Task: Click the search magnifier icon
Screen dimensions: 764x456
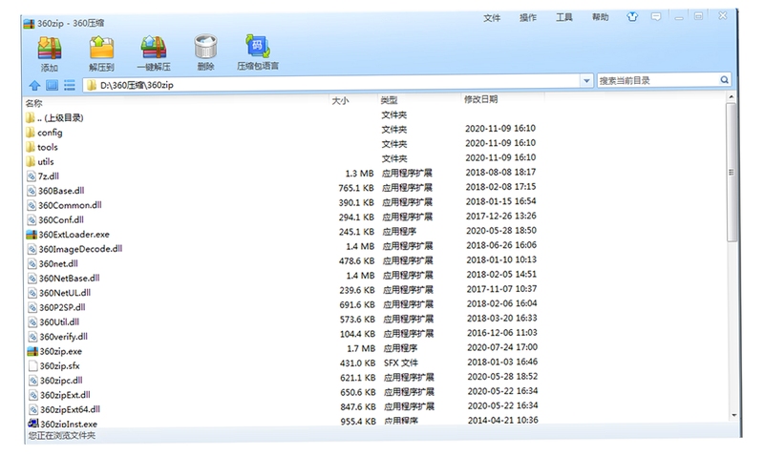Action: pos(724,80)
